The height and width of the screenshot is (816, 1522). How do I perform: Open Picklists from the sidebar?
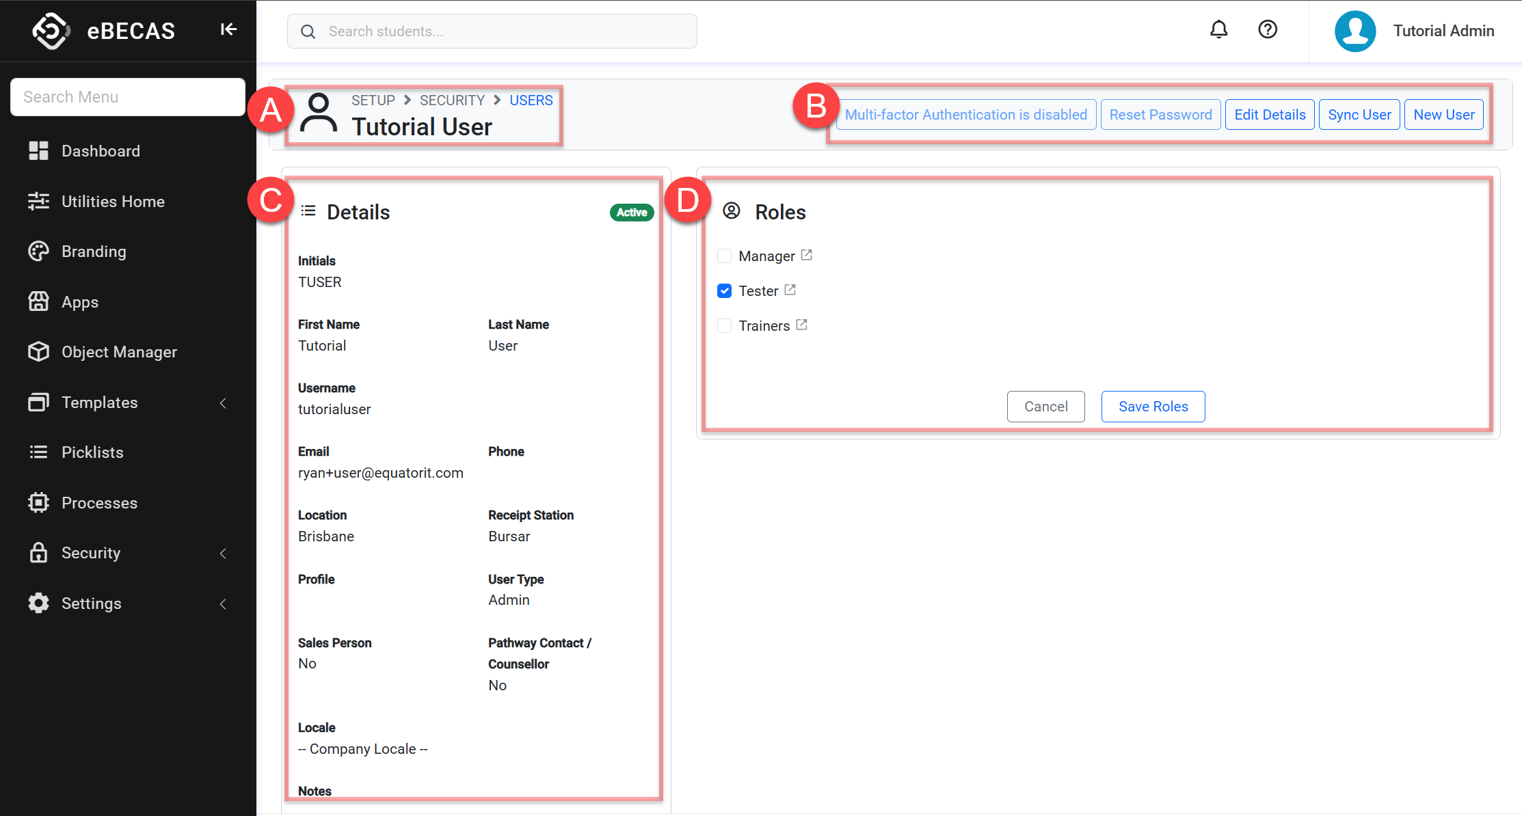(92, 452)
